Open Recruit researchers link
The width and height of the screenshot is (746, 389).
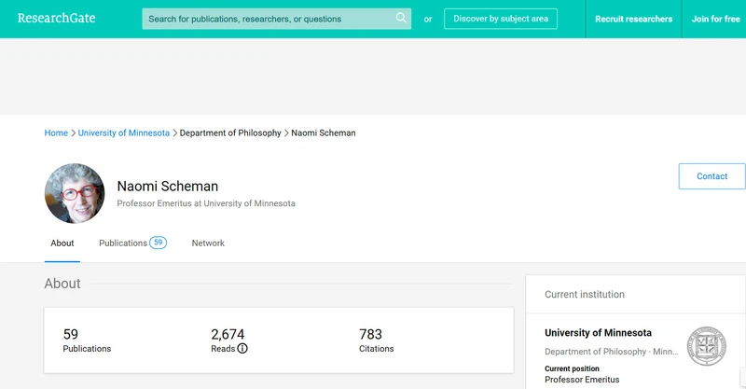pyautogui.click(x=633, y=19)
